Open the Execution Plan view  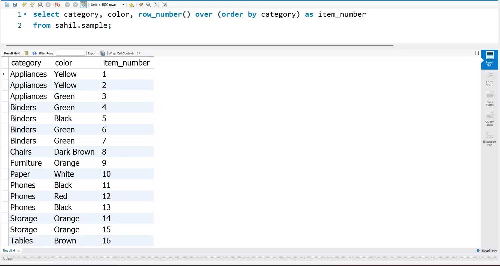click(x=489, y=139)
